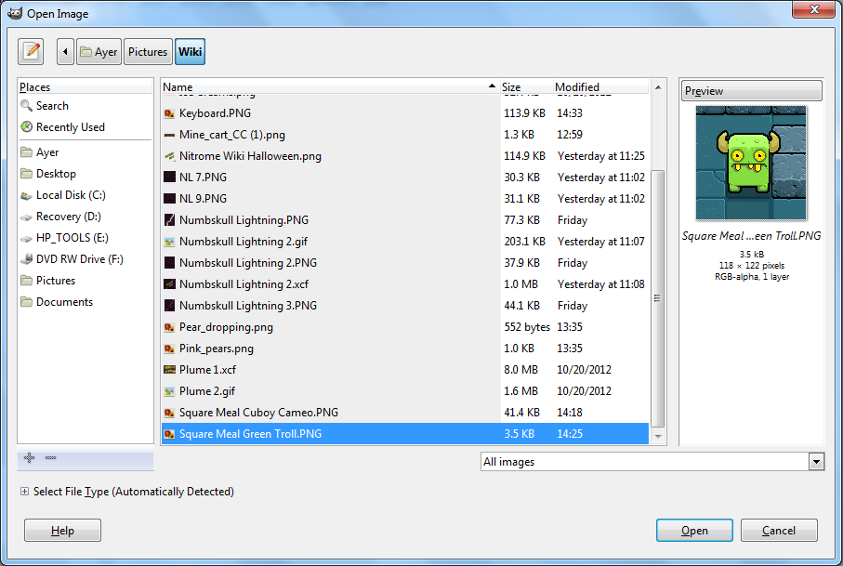Open the All images file filter dropdown
Viewport: 843px width, 566px height.
(x=652, y=462)
